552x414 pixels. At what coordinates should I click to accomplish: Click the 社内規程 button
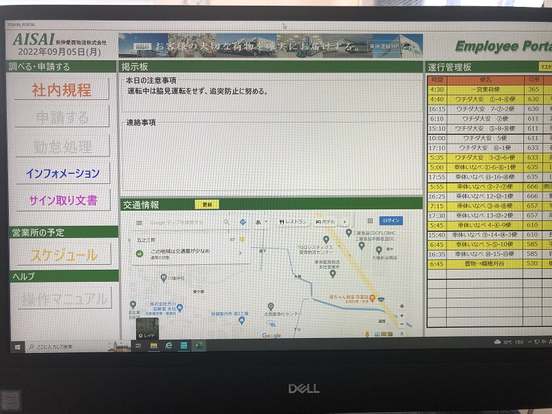(x=62, y=90)
